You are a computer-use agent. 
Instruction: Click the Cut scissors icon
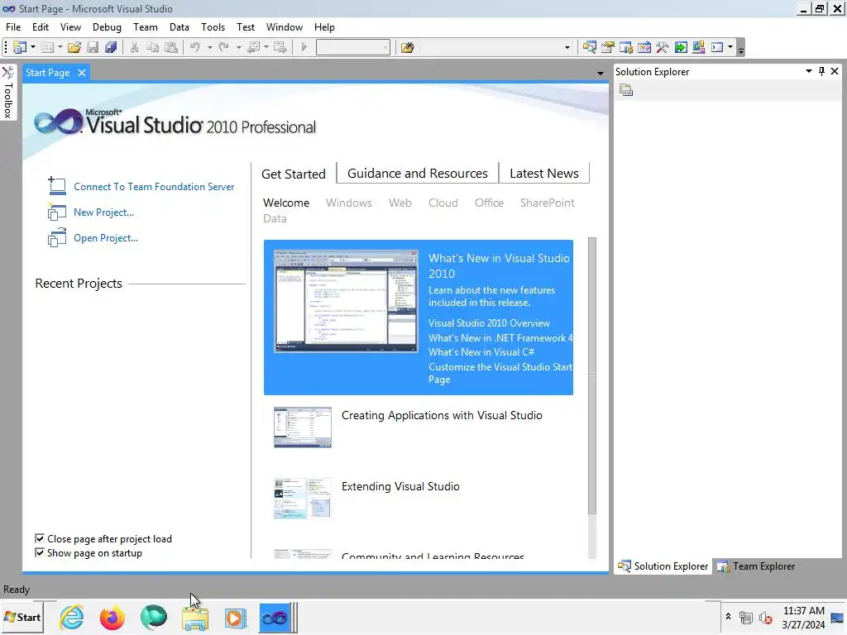pos(134,47)
